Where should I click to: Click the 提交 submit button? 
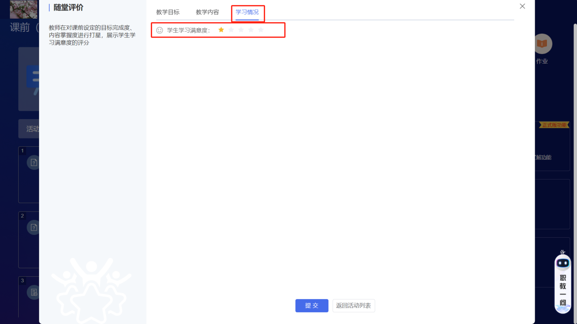click(x=311, y=305)
